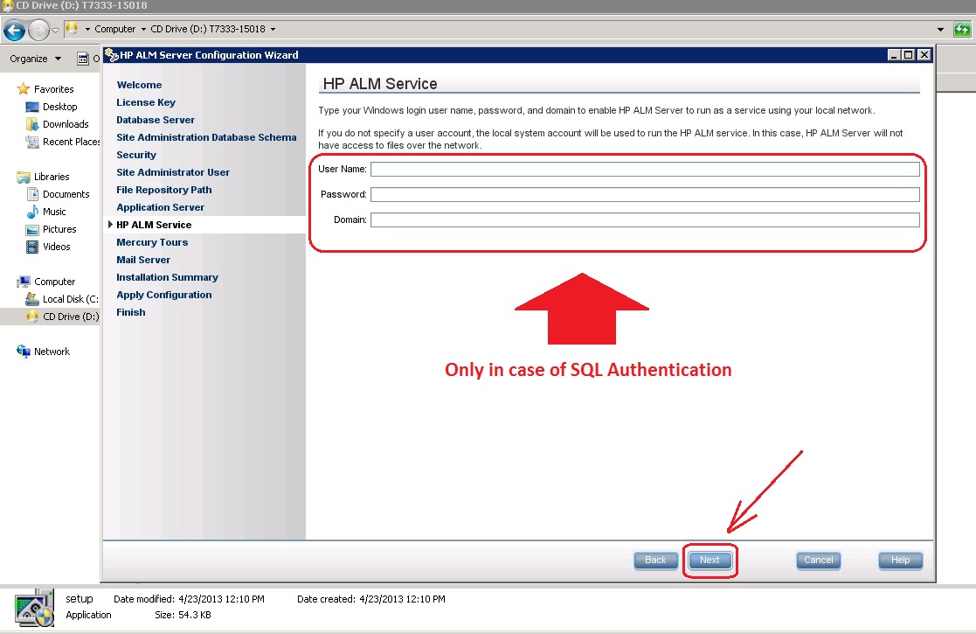Click the Explorer forward arrow button

tap(38, 30)
